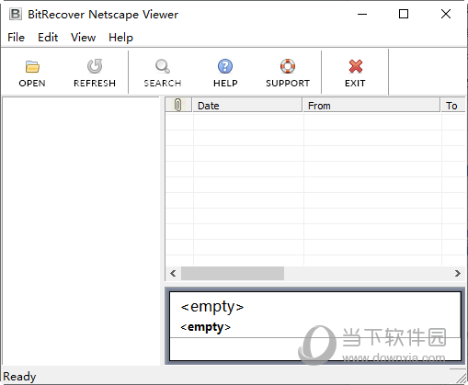Contact SUPPORT via the lifebuoy icon
Screen dimensions: 468x385
[288, 66]
